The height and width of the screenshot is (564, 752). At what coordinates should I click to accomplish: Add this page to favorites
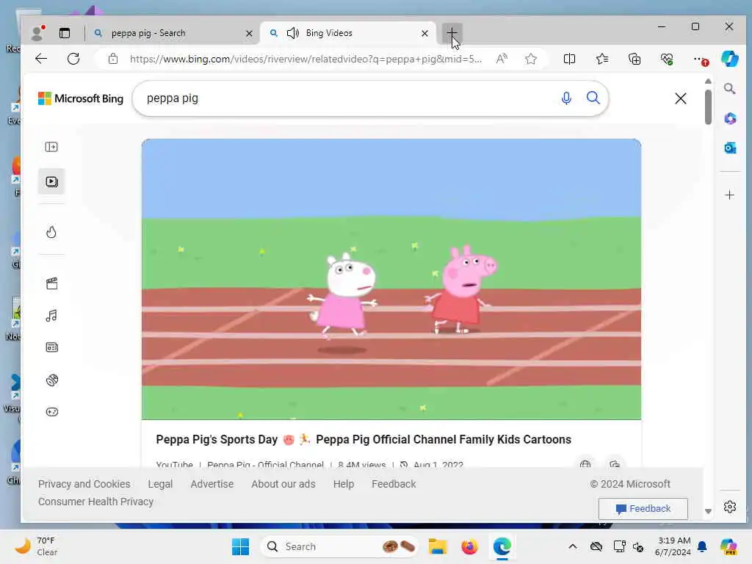click(x=530, y=59)
